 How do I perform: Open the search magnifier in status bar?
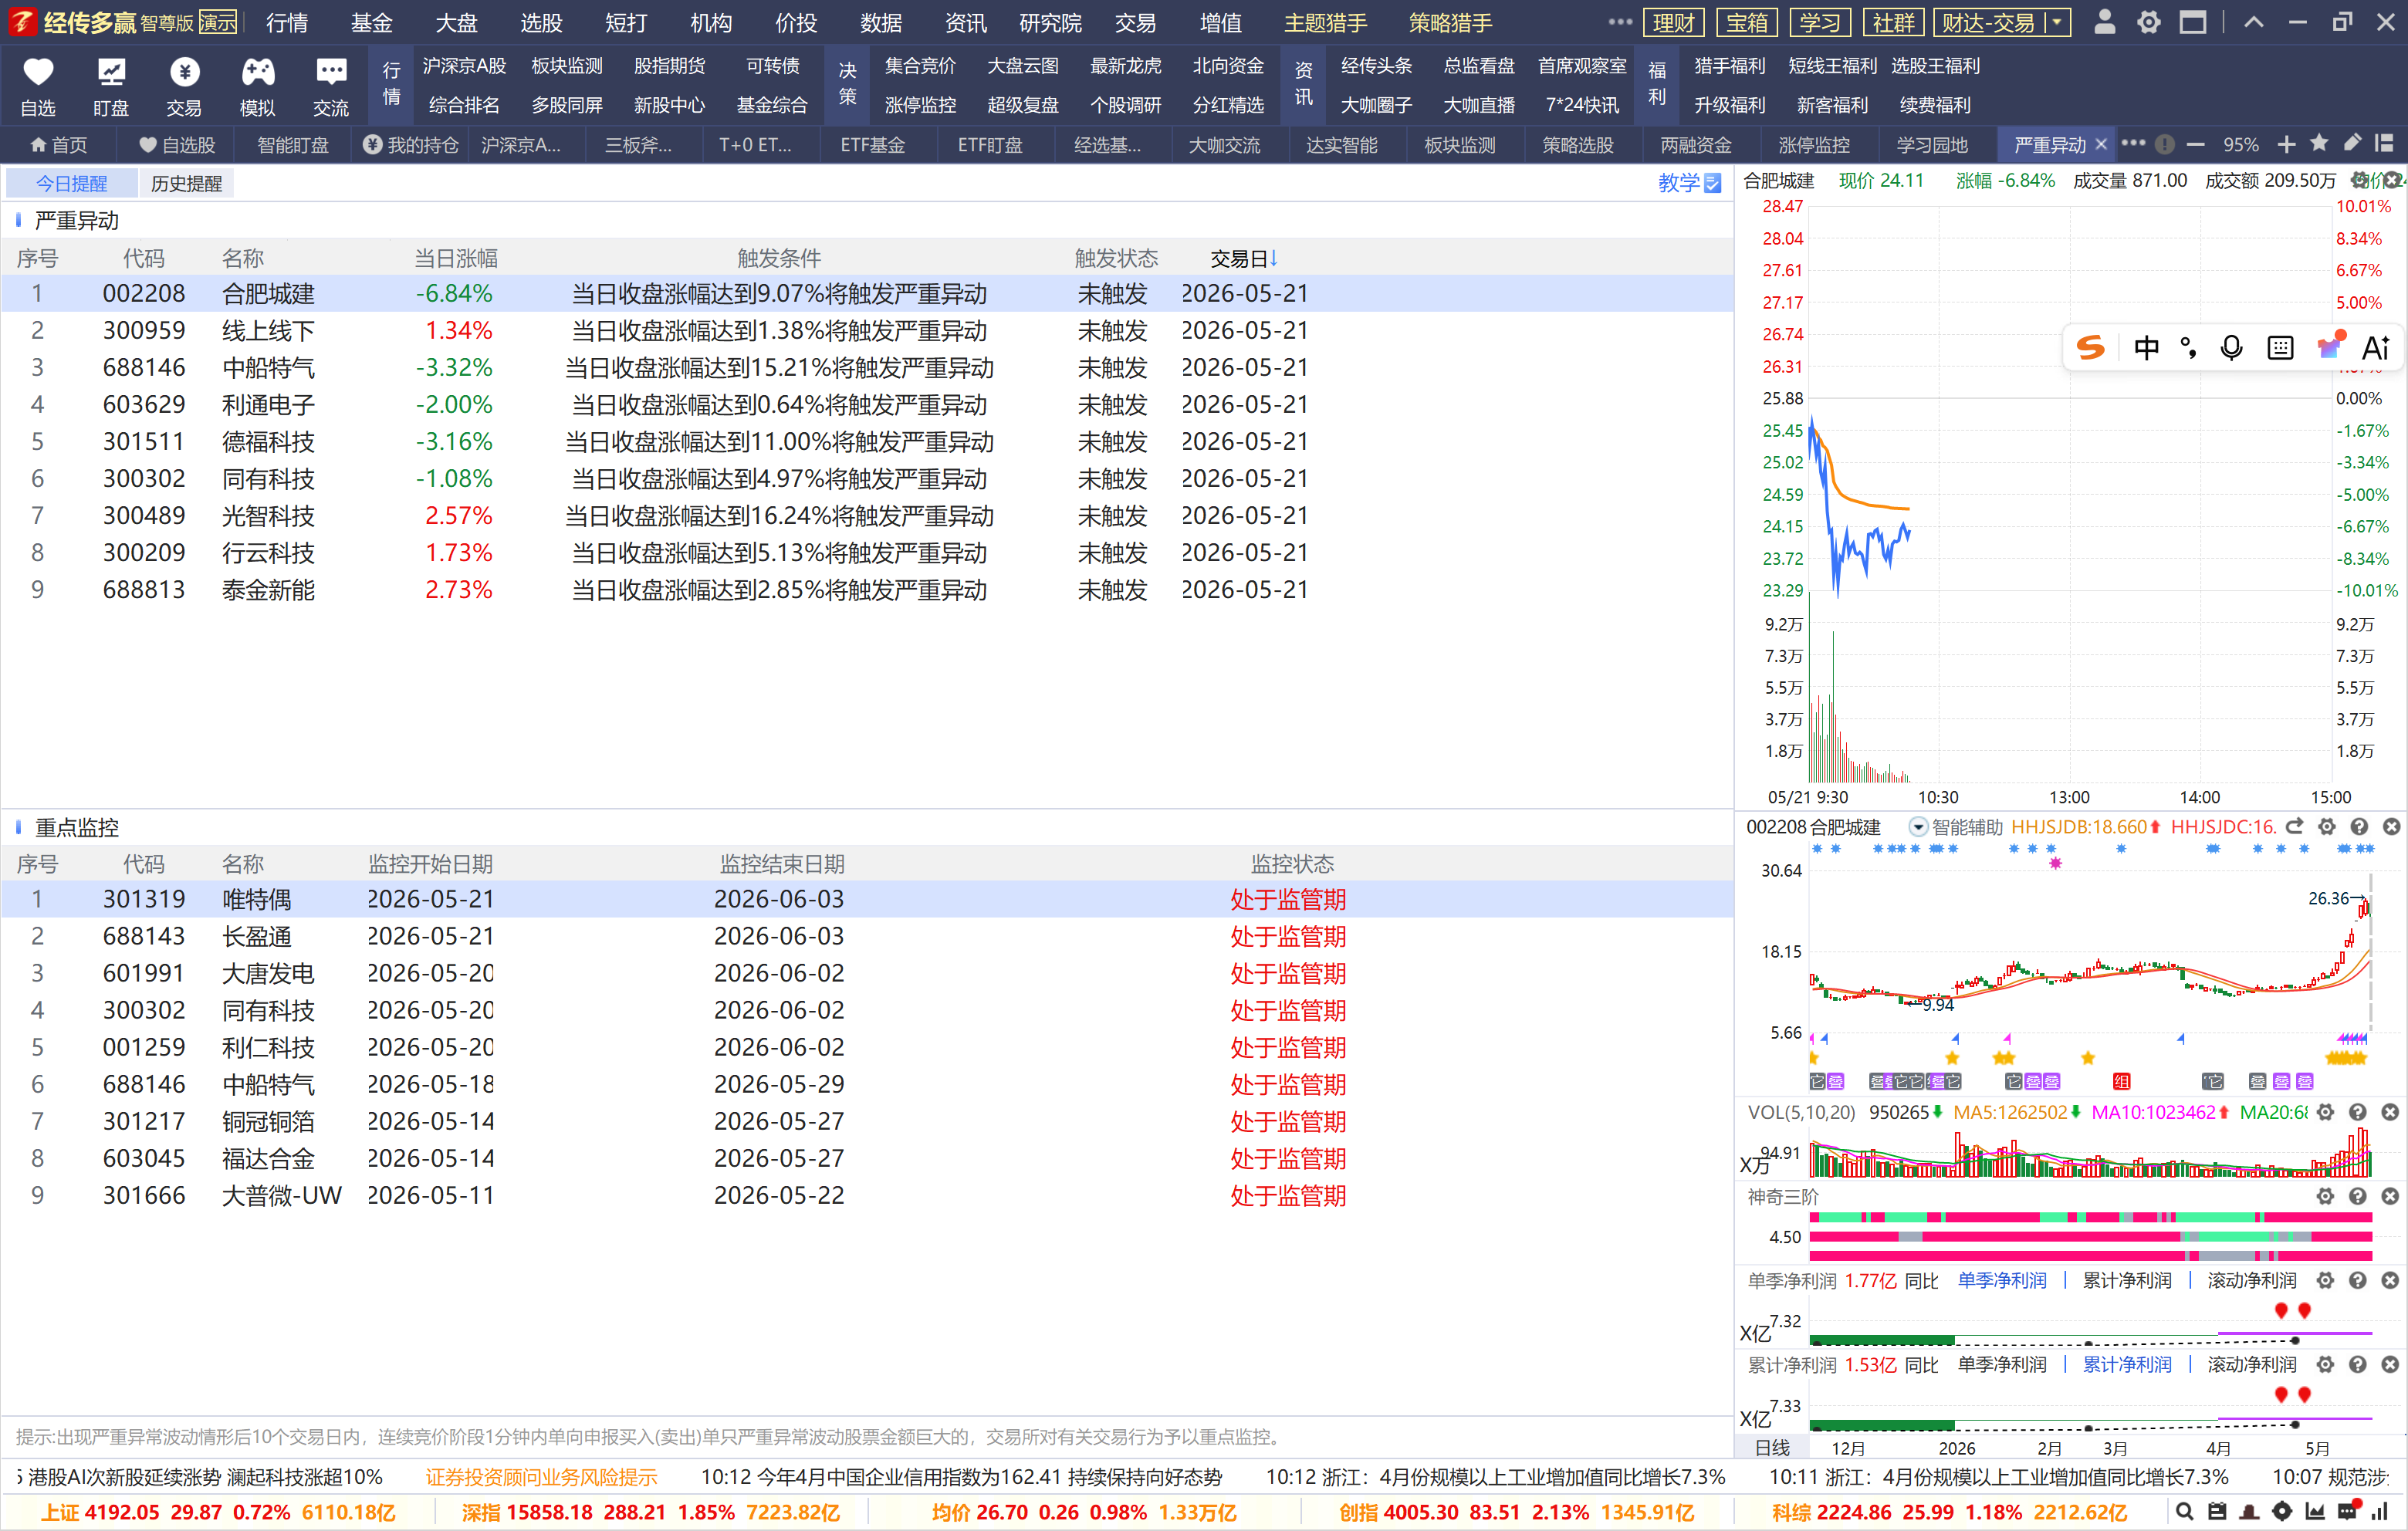pos(2185,1512)
